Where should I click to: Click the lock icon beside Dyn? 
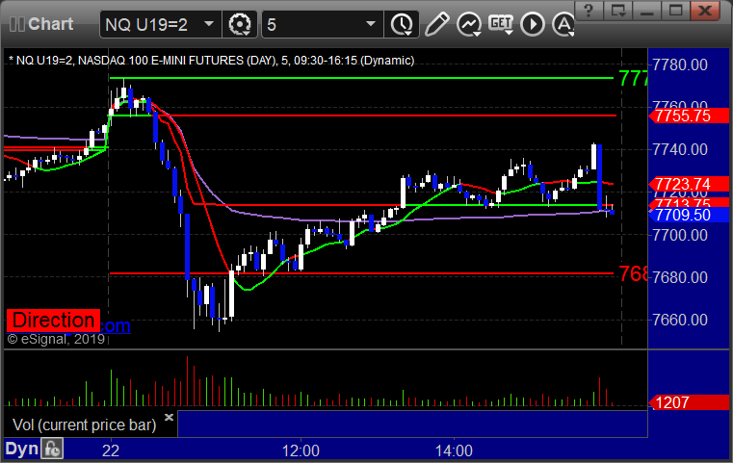(x=52, y=449)
